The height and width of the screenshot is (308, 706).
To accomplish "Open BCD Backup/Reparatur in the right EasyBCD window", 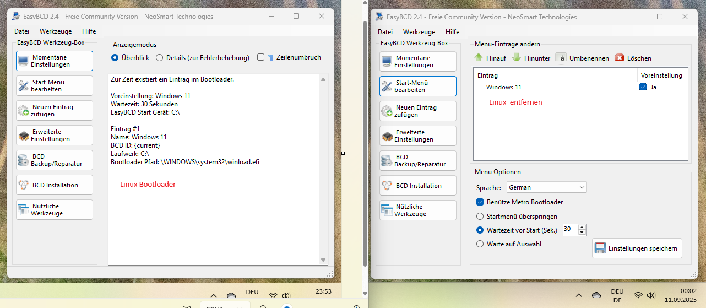I will coord(418,160).
